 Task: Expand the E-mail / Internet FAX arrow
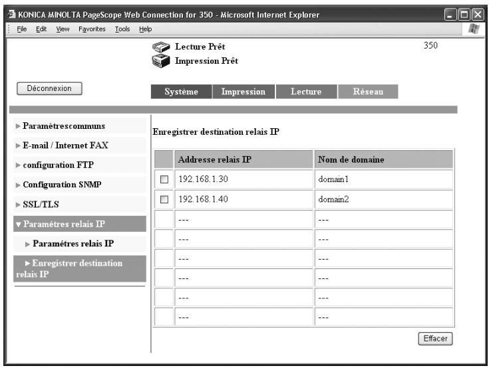(x=18, y=145)
